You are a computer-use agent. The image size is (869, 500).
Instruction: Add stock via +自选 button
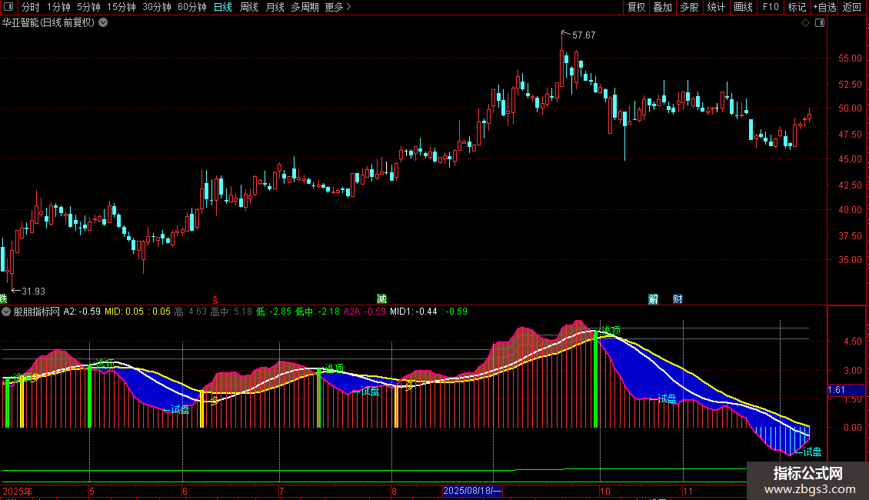824,7
